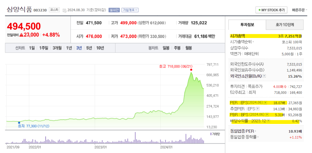Click the 저가 value 473,000
Viewport: 312px width, 153px height.
pos(128,36)
